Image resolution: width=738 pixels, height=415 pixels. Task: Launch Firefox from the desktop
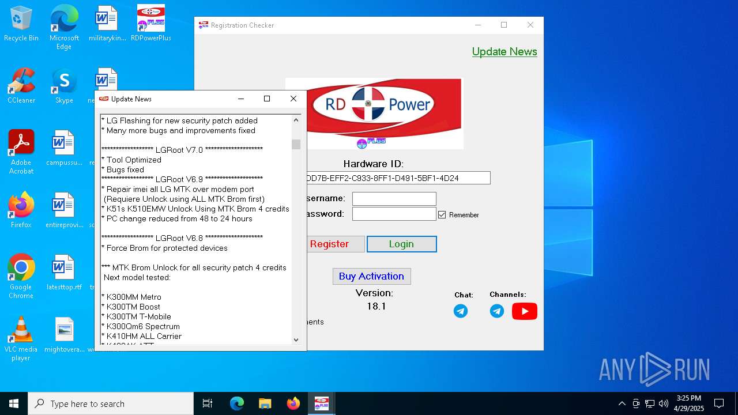[x=21, y=210]
